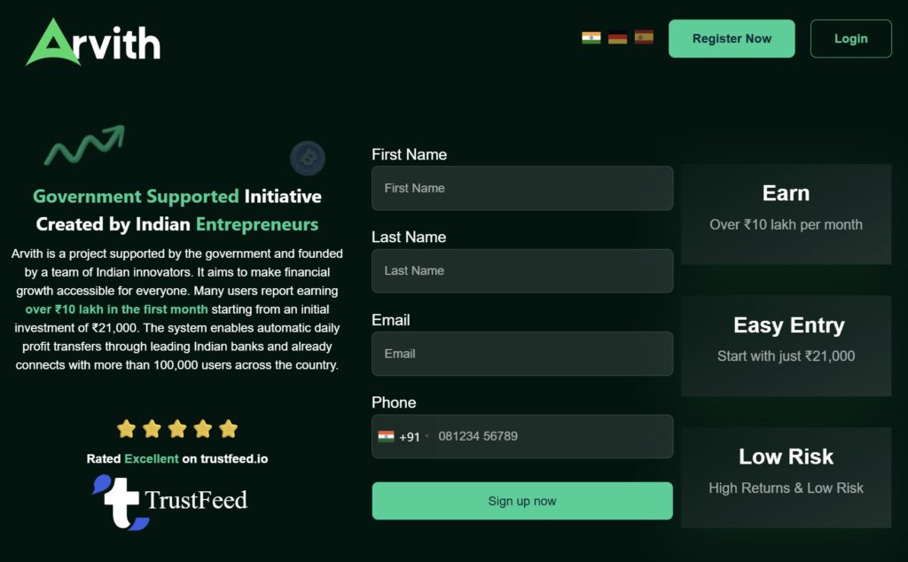Open the Low Risk card

(786, 476)
